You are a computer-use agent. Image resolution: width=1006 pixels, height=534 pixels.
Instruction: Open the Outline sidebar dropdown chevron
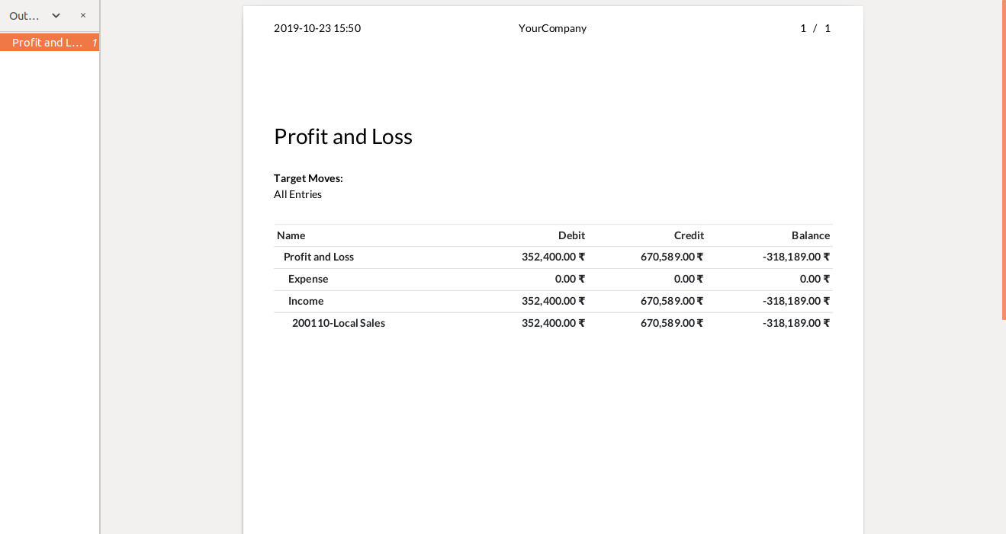tap(56, 15)
